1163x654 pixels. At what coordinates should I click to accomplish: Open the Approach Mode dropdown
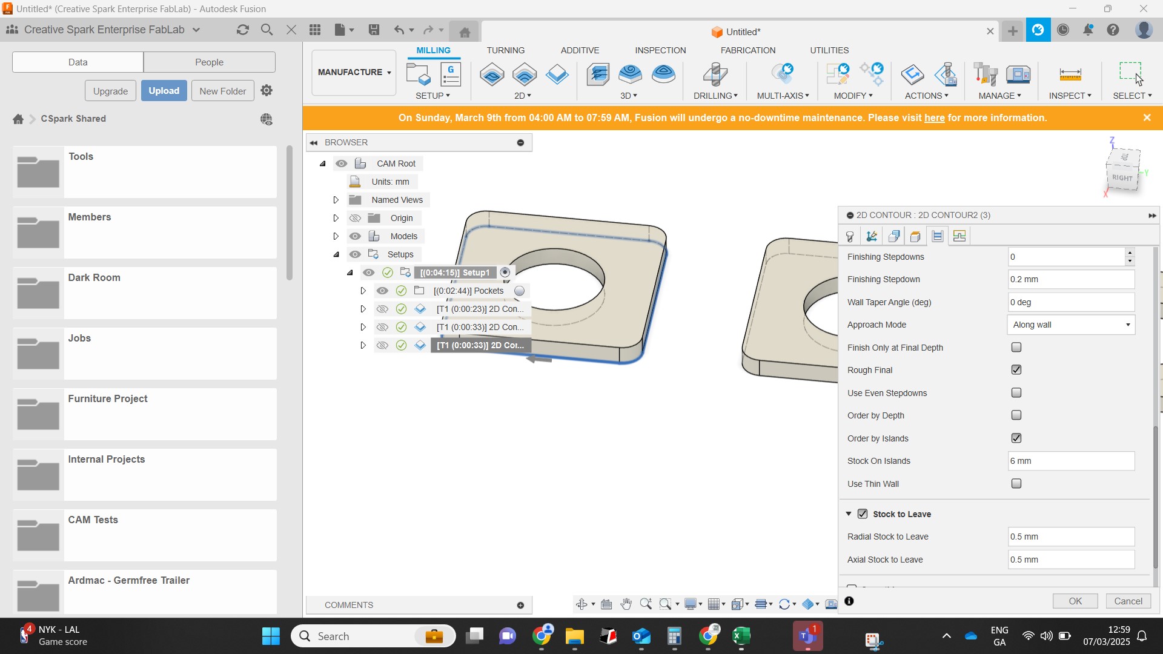tap(1071, 325)
